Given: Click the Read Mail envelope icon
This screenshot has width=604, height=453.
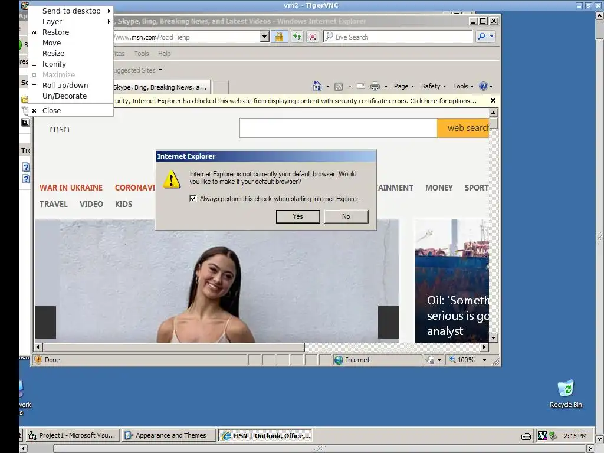Looking at the screenshot, I should coord(361,86).
